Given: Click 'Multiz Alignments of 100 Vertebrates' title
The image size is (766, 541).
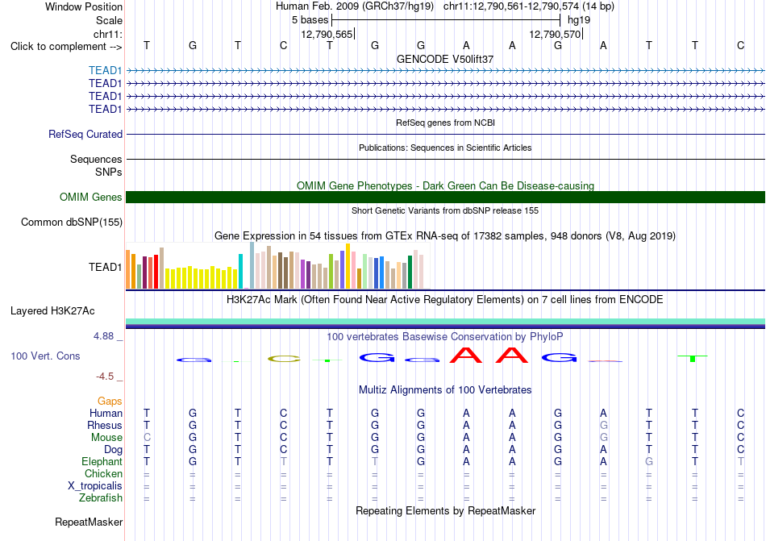Looking at the screenshot, I should [x=445, y=389].
